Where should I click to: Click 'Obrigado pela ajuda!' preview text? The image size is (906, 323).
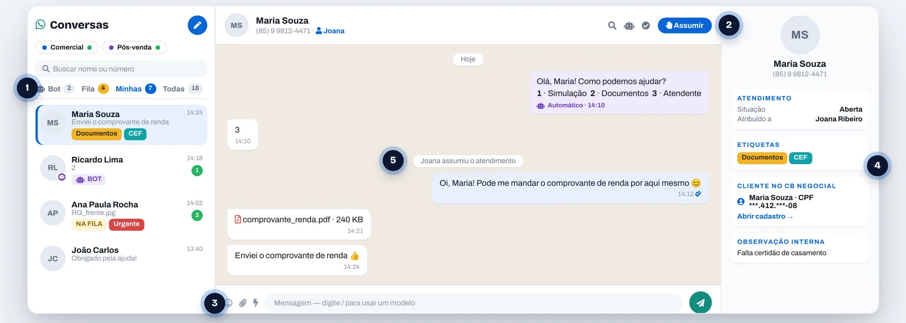point(104,259)
